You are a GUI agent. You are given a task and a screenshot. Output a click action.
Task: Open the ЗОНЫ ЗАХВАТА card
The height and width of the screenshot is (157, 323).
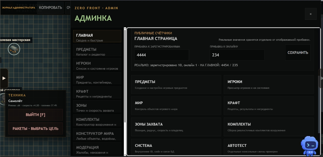pyautogui.click(x=176, y=127)
